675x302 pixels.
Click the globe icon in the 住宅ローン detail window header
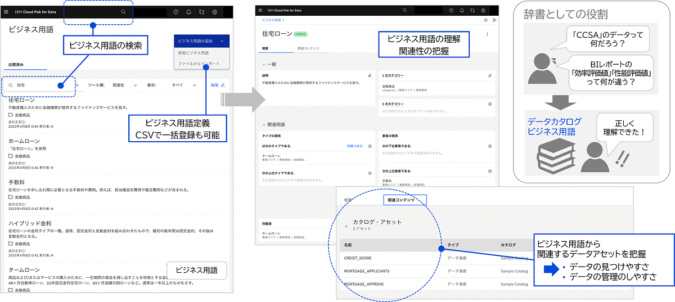pyautogui.click(x=484, y=10)
